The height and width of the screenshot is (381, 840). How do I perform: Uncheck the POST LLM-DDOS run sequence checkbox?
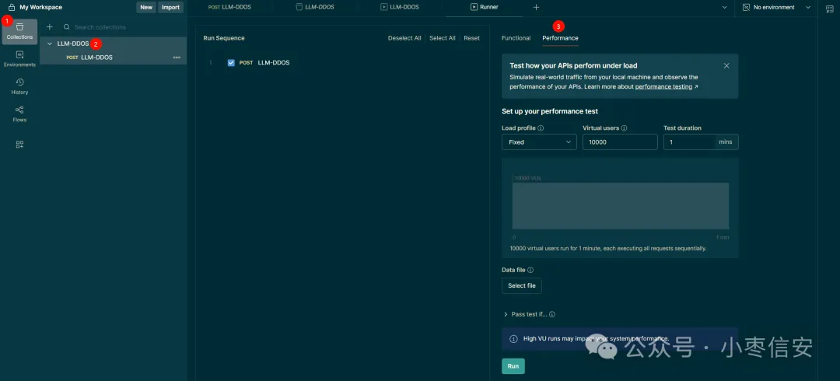pos(232,63)
